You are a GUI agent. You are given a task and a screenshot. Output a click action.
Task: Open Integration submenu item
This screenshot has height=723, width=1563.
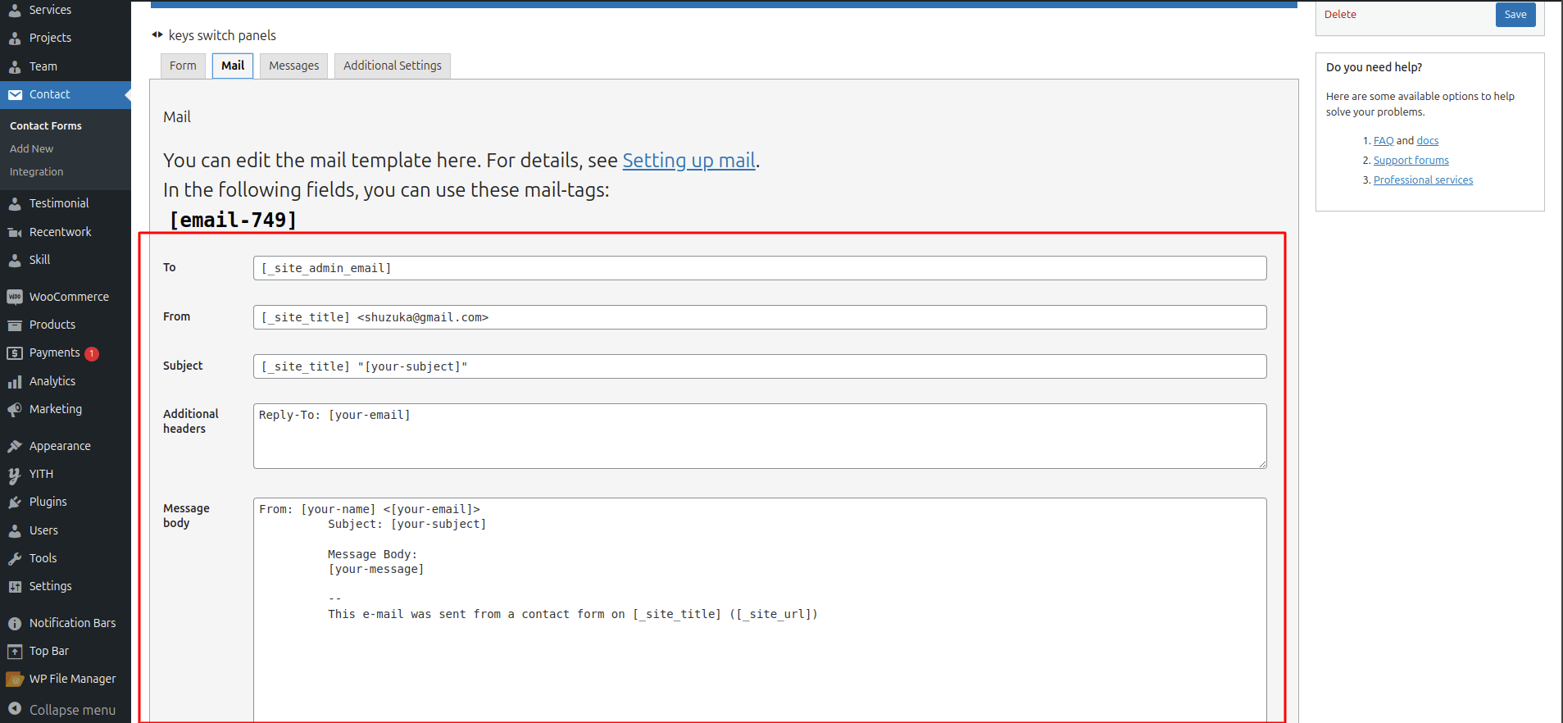[36, 171]
